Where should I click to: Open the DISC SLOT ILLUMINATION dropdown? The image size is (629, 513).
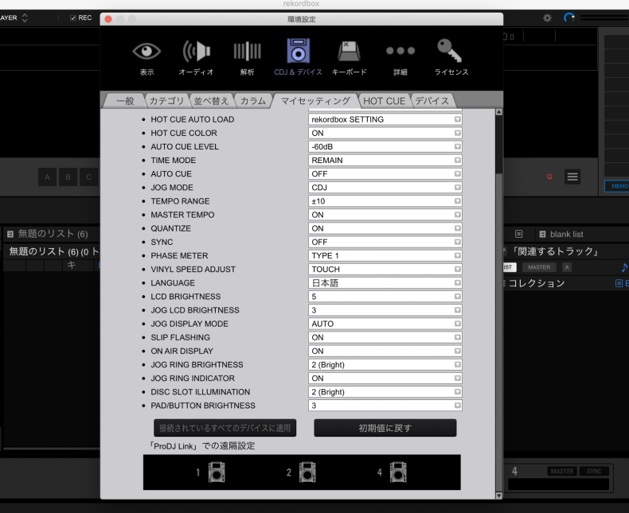[385, 392]
